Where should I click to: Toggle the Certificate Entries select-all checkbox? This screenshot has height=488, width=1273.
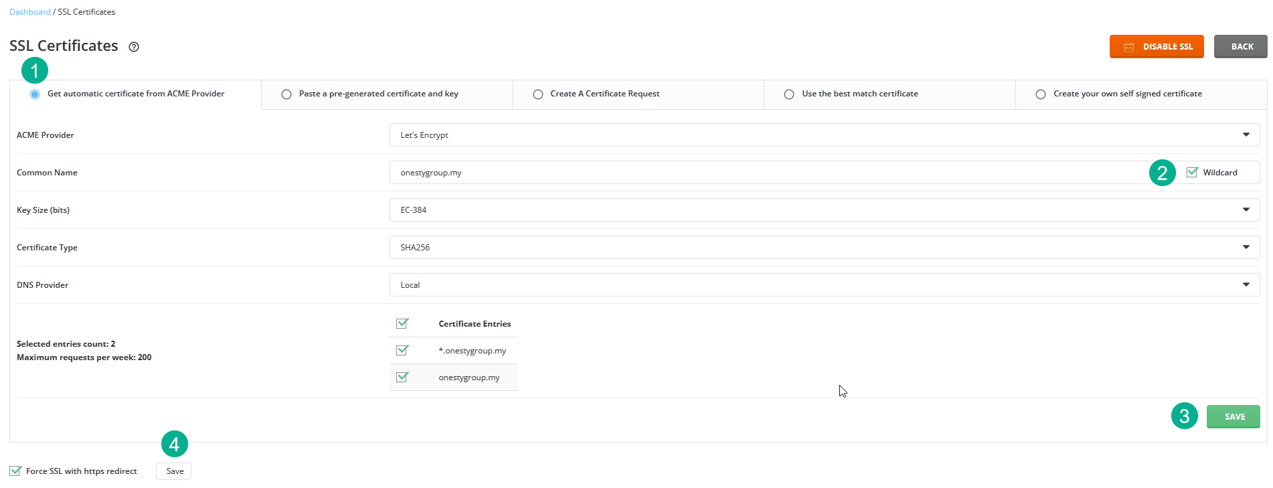[402, 323]
